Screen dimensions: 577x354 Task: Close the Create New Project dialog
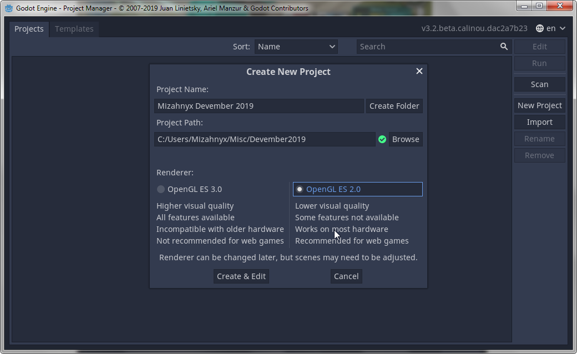(x=419, y=71)
